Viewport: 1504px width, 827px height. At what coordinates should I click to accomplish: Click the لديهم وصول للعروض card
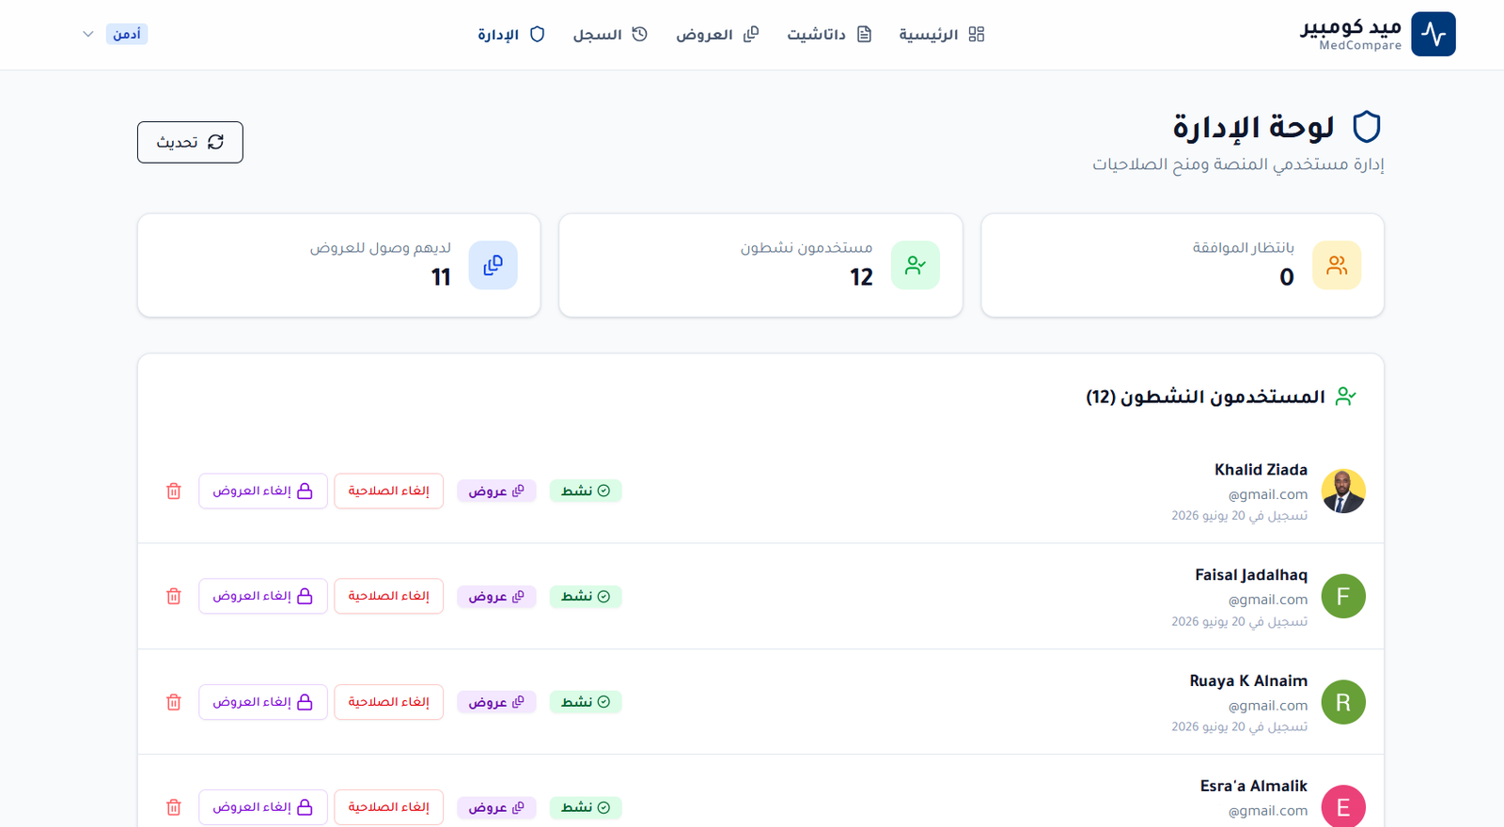tap(339, 265)
